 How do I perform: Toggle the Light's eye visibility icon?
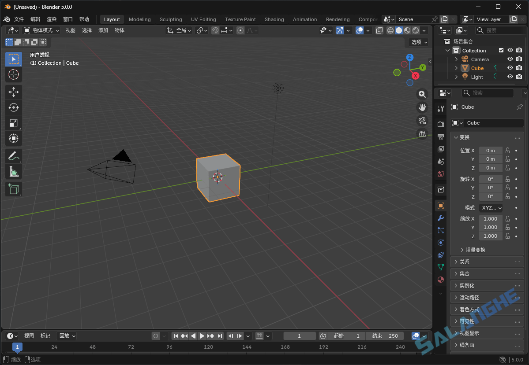click(x=510, y=77)
